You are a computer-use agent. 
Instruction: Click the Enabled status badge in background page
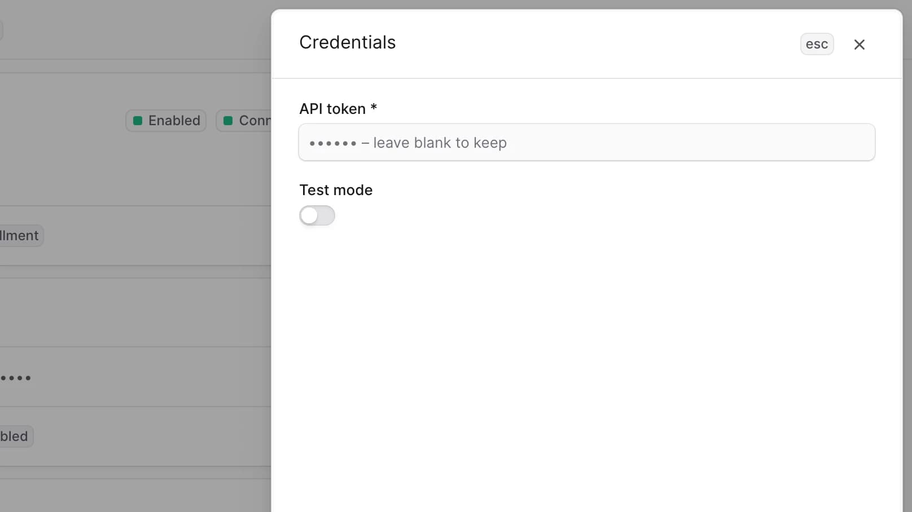166,121
